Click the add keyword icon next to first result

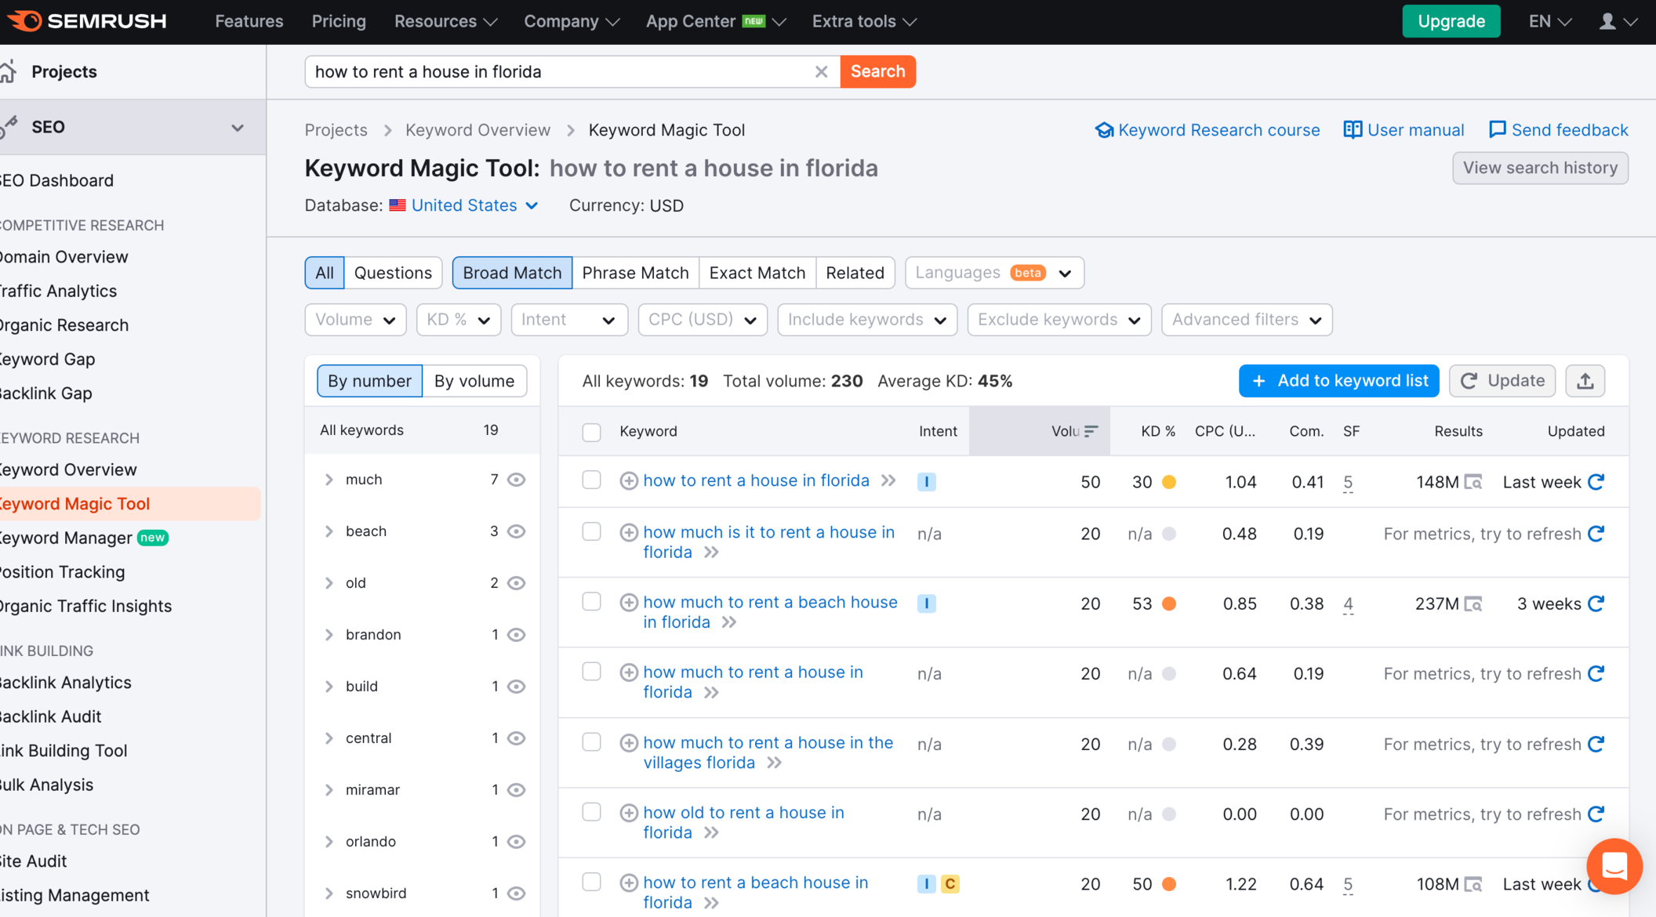pyautogui.click(x=628, y=480)
